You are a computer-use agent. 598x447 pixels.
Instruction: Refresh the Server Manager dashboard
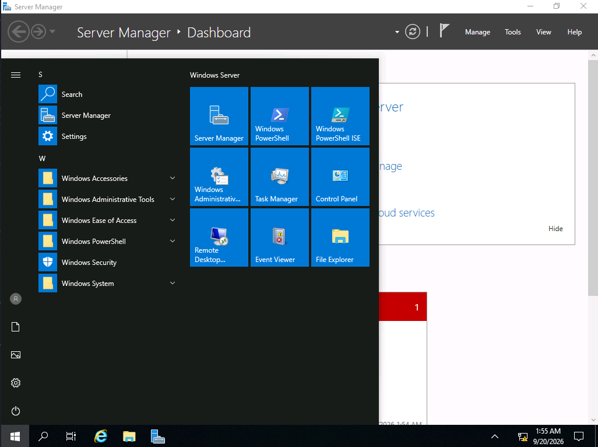412,32
